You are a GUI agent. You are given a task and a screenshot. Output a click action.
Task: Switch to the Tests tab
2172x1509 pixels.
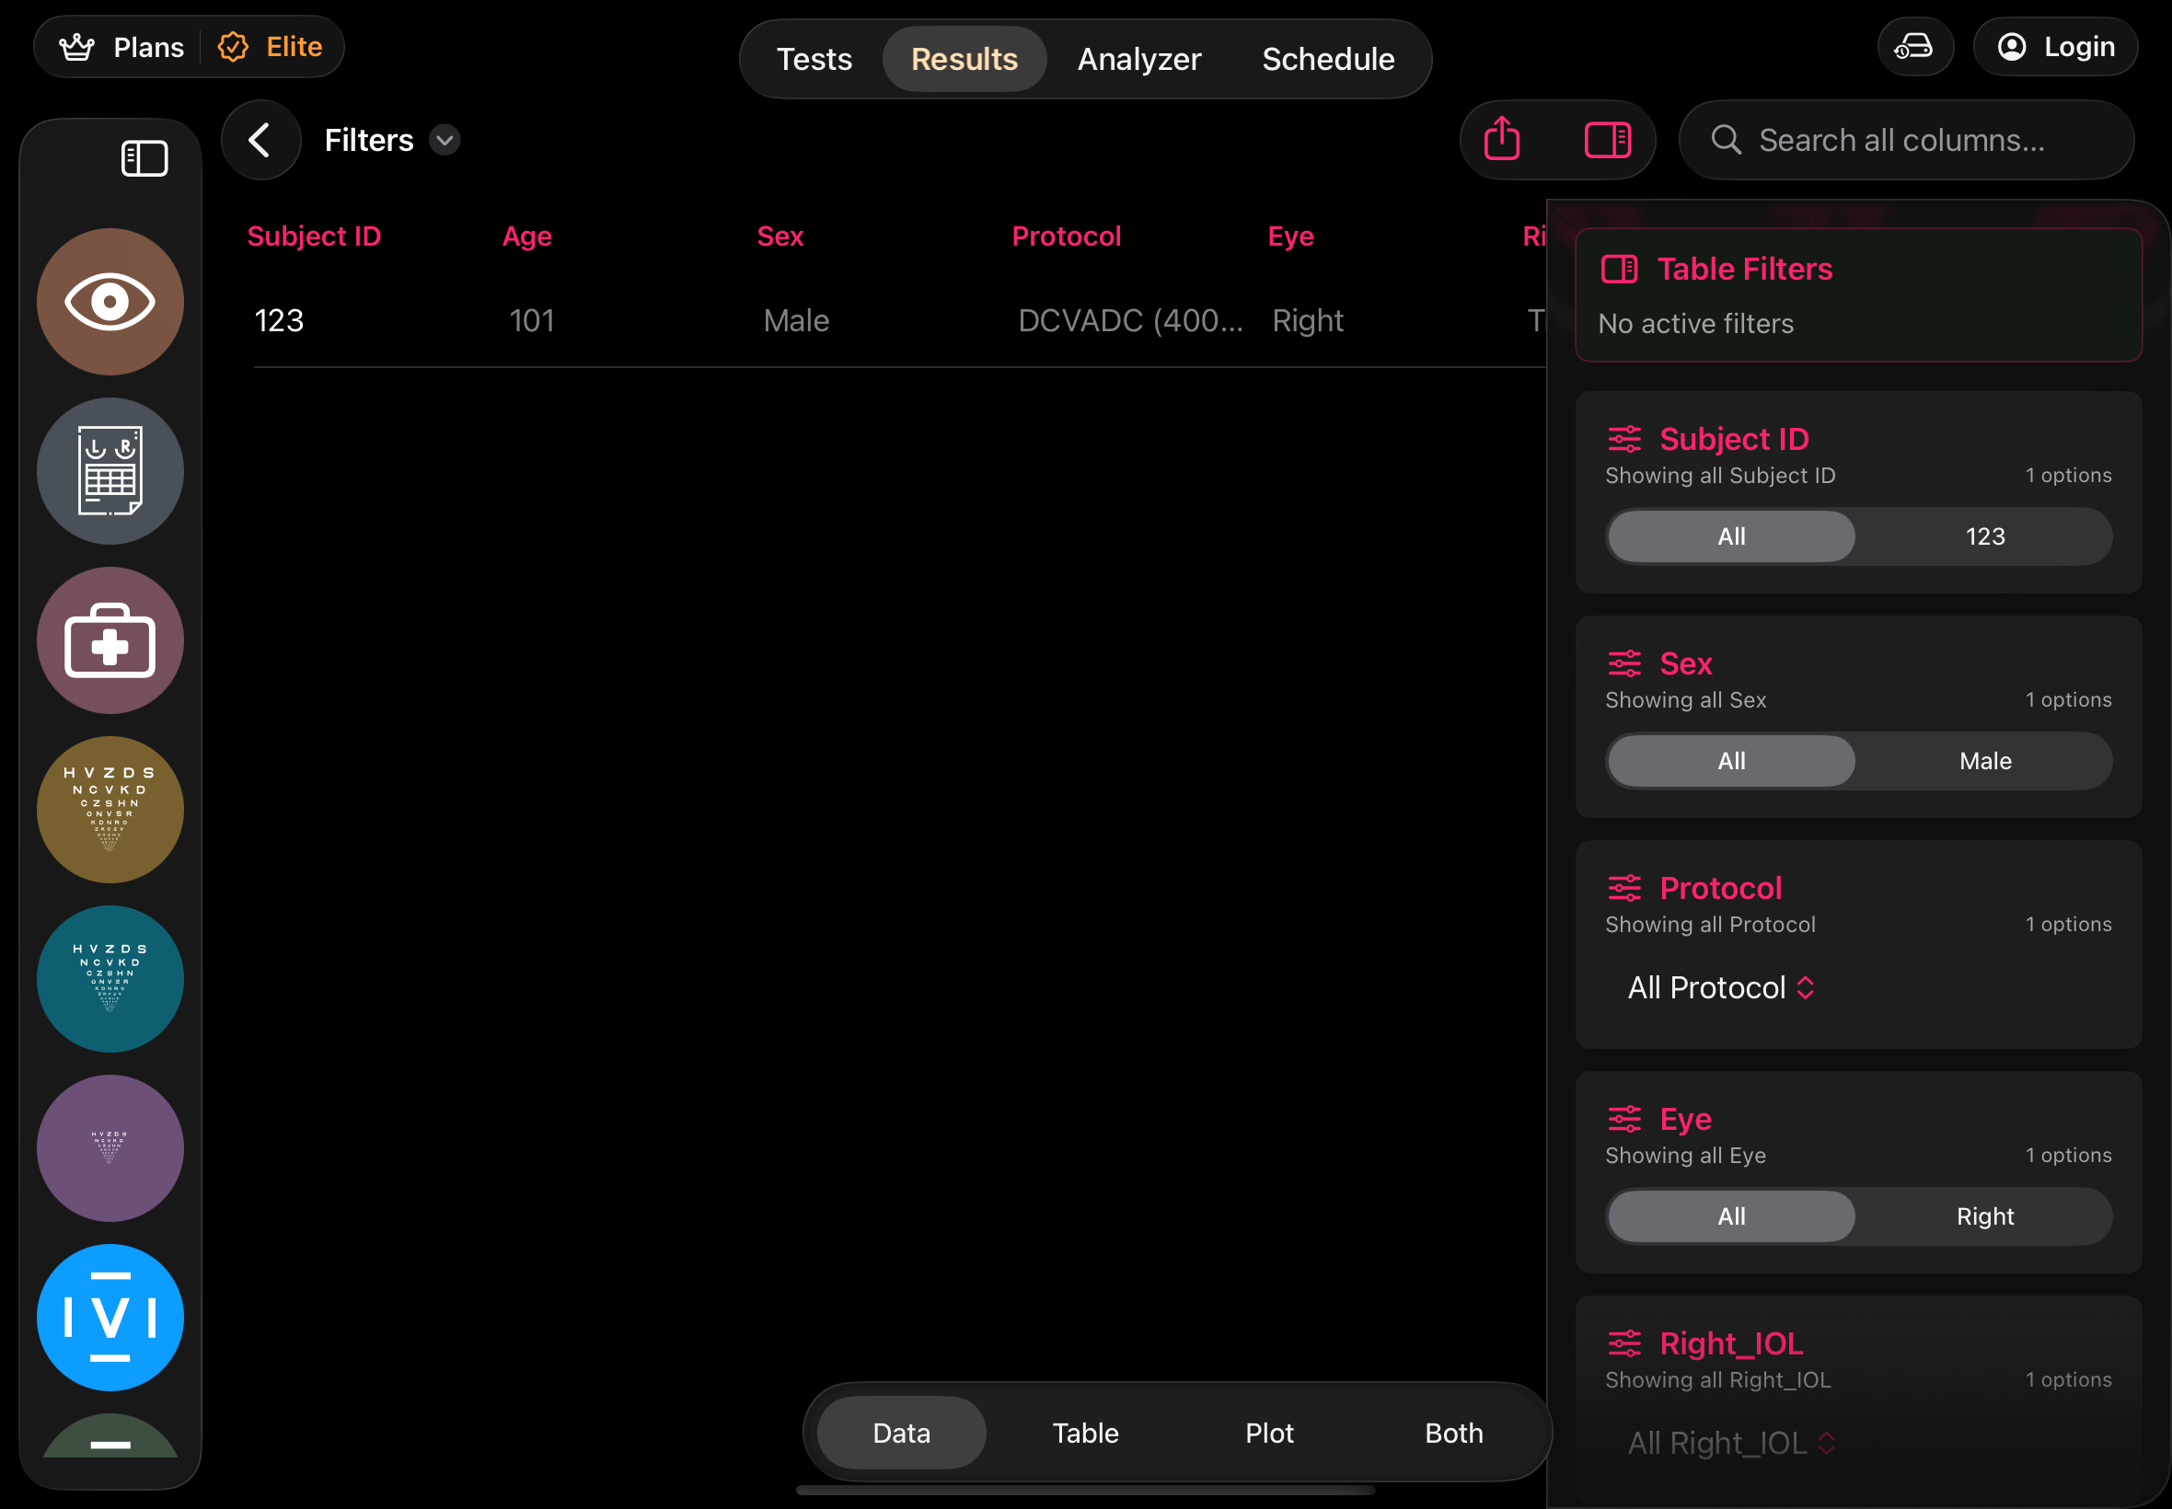tap(814, 59)
